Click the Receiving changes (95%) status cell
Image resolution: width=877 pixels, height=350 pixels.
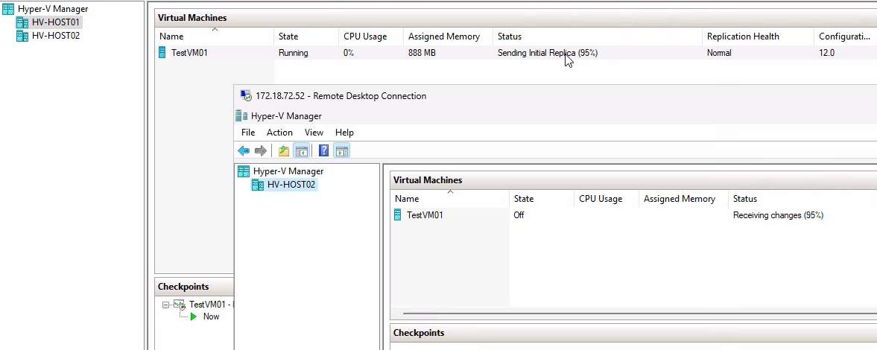(778, 215)
